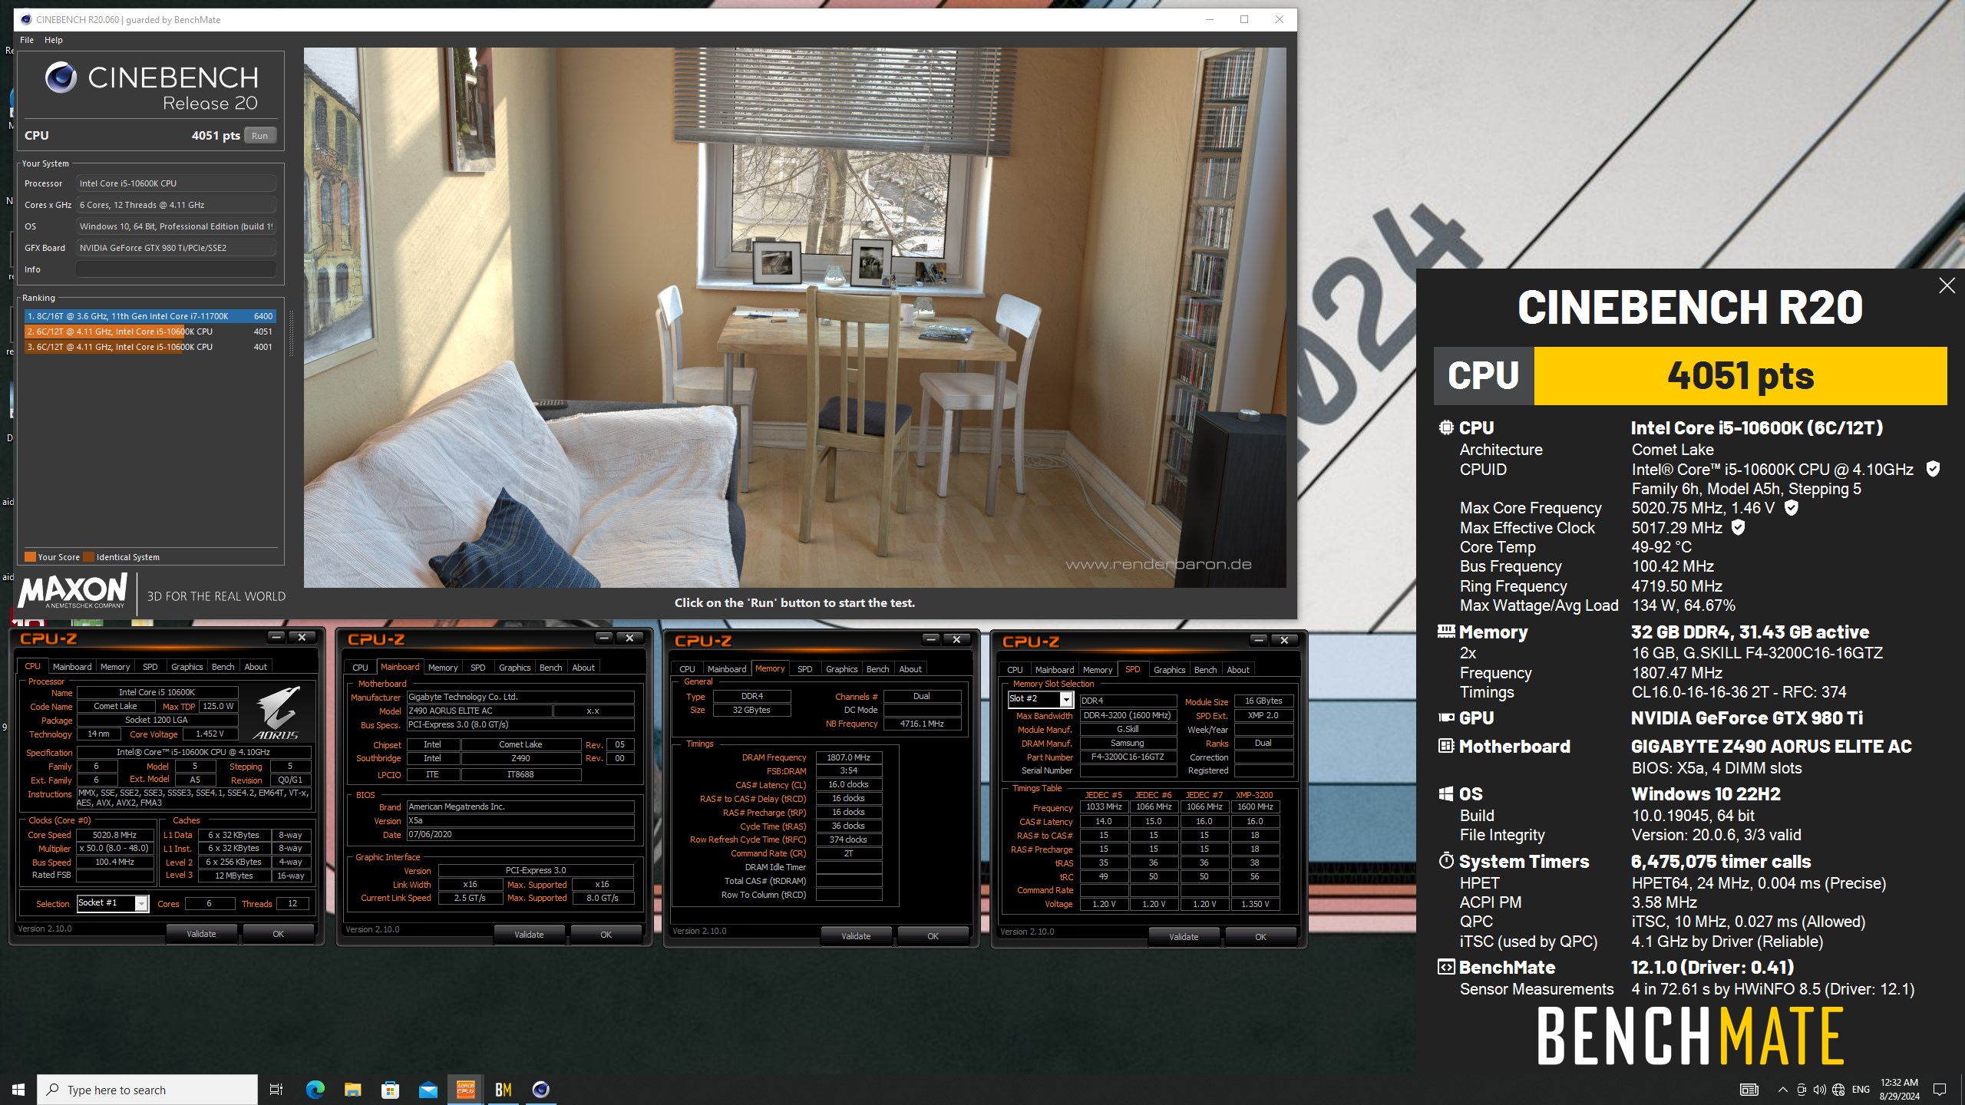This screenshot has height=1105, width=1965.
Task: Click the AORUS logo in CPU-Z
Action: click(x=277, y=711)
